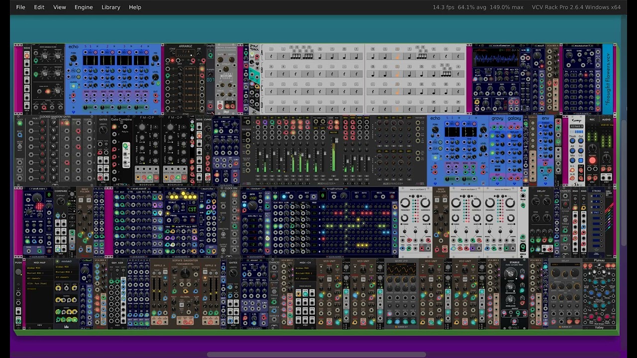637x358 pixels.
Task: Open MIDI-CV's All channels dropdown
Action: coord(306,278)
